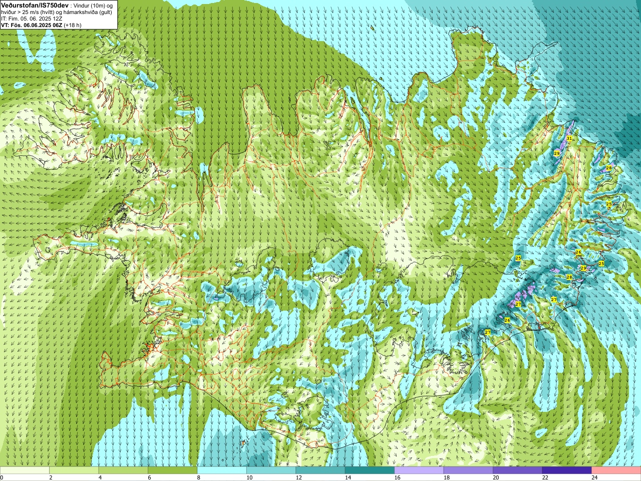Select the 0–2 m/s pale yellow legend swatch
Screen dimensions: 641x481
pos(25,470)
